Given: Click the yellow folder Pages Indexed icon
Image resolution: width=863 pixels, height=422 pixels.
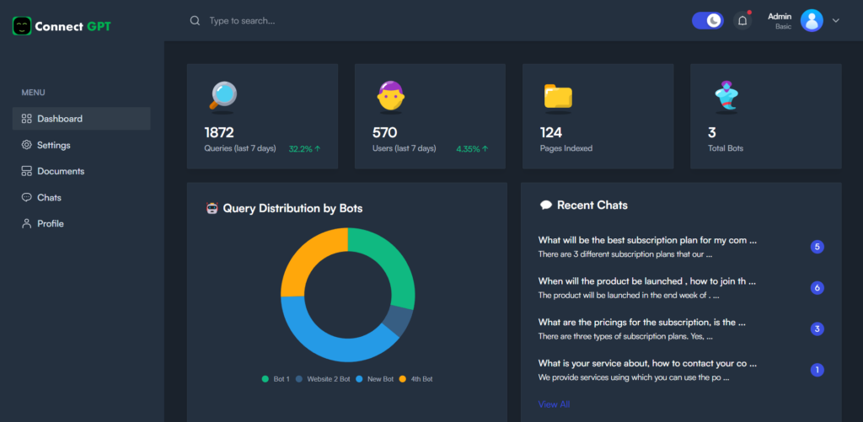Looking at the screenshot, I should click(558, 98).
